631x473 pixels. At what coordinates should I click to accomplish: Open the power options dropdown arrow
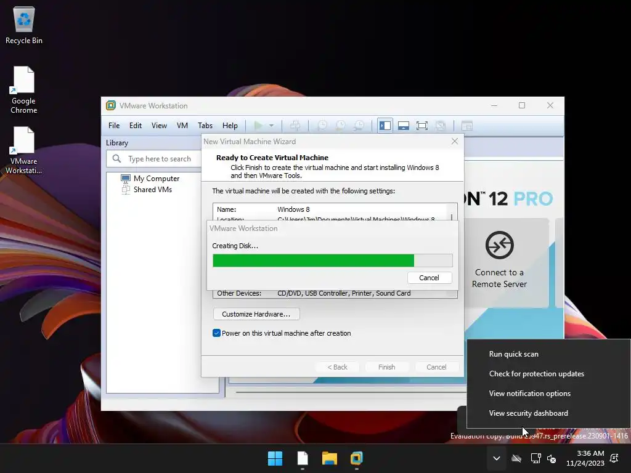coord(272,126)
